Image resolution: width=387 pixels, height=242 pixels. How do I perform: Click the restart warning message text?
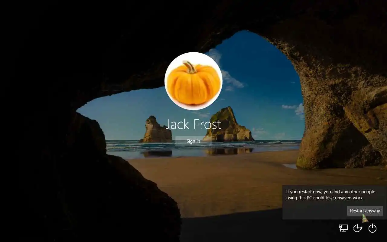[x=331, y=195]
